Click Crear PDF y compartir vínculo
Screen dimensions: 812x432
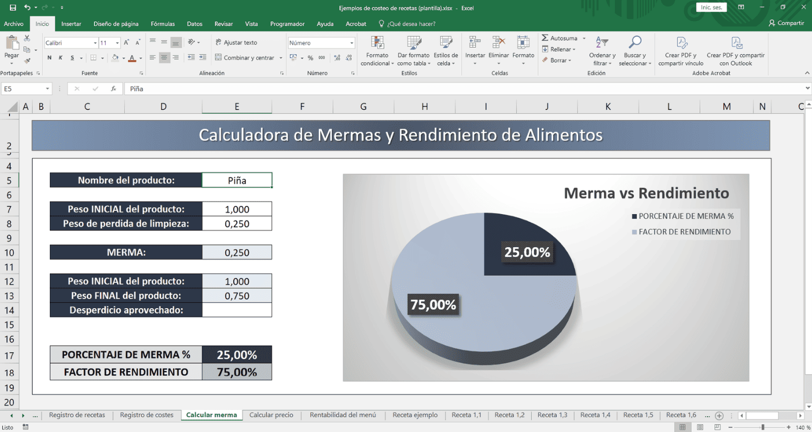click(680, 51)
